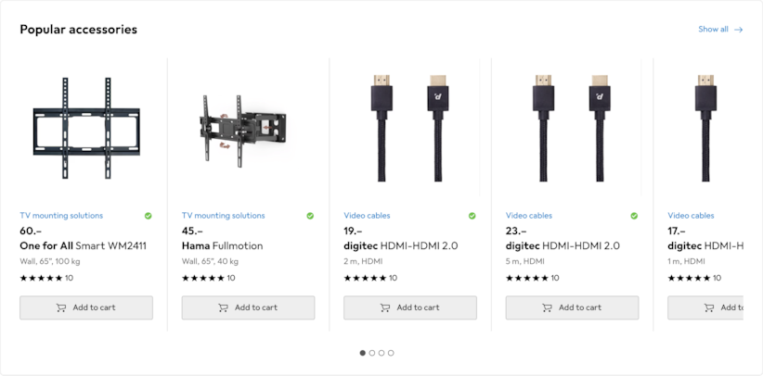
Task: Click green check icon on 23.– HDMI cable
Action: 634,216
